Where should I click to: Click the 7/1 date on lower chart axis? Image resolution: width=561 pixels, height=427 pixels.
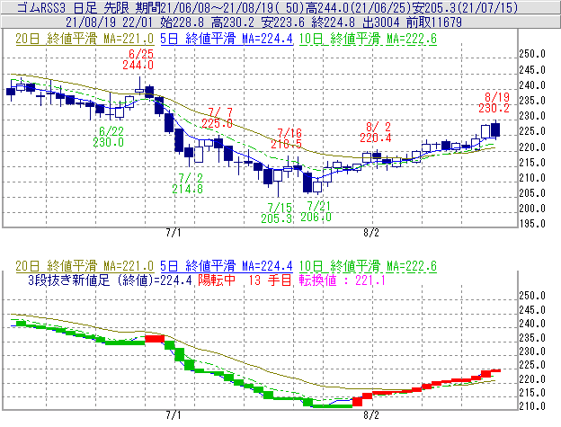coord(174,415)
